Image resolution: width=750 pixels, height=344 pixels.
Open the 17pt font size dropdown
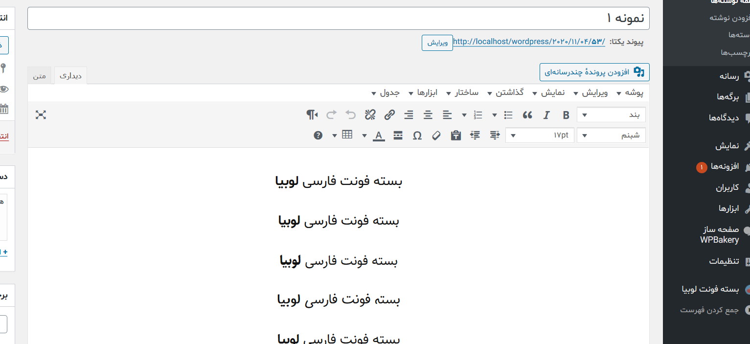[540, 135]
